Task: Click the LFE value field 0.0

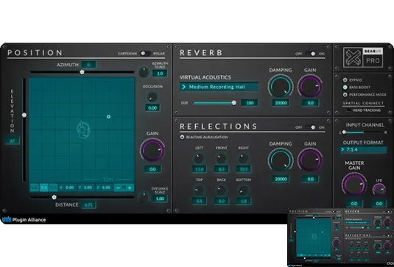Action: click(x=379, y=204)
